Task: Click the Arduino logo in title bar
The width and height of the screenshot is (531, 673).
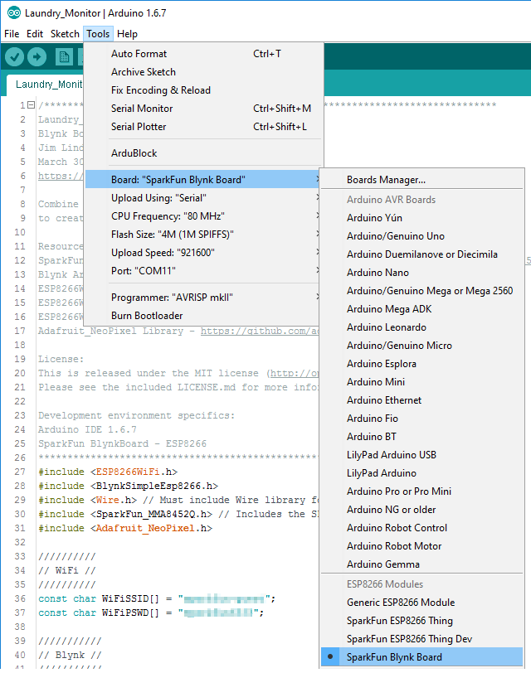Action: click(14, 13)
